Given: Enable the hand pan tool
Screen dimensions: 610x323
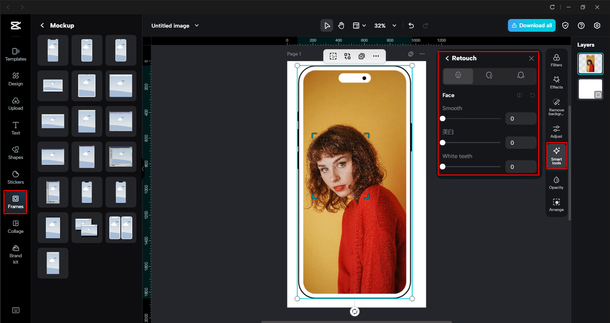Looking at the screenshot, I should tap(341, 25).
